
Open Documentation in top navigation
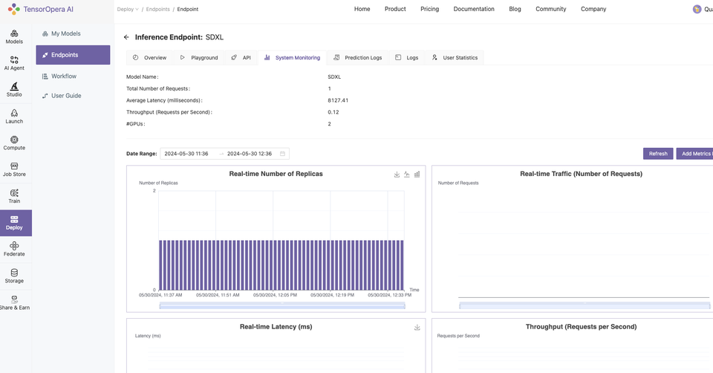474,9
